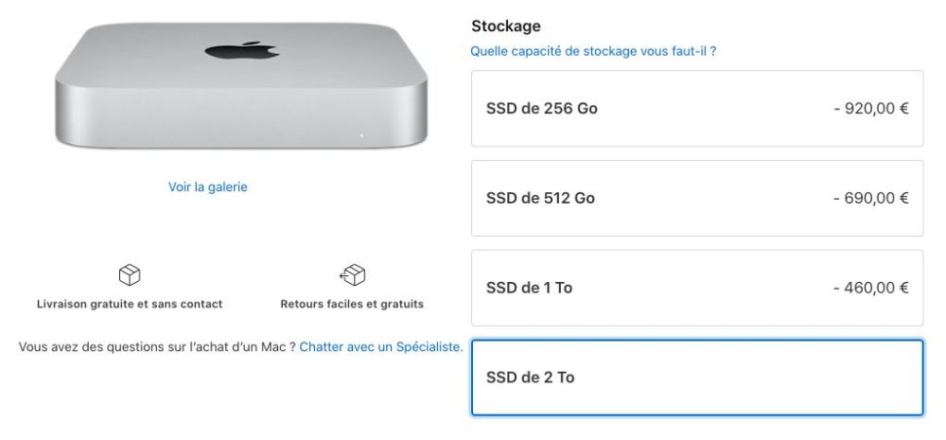Click the 'Retours faciles et gratuits' text
The width and height of the screenshot is (946, 440).
pos(352,305)
